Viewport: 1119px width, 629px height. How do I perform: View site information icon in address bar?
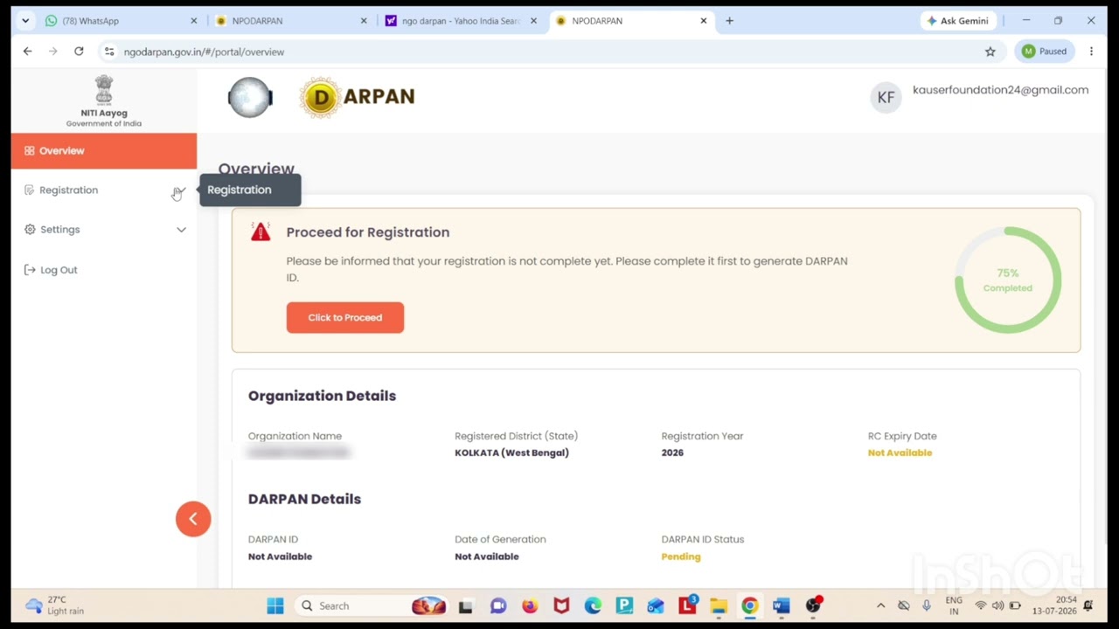[x=109, y=52]
